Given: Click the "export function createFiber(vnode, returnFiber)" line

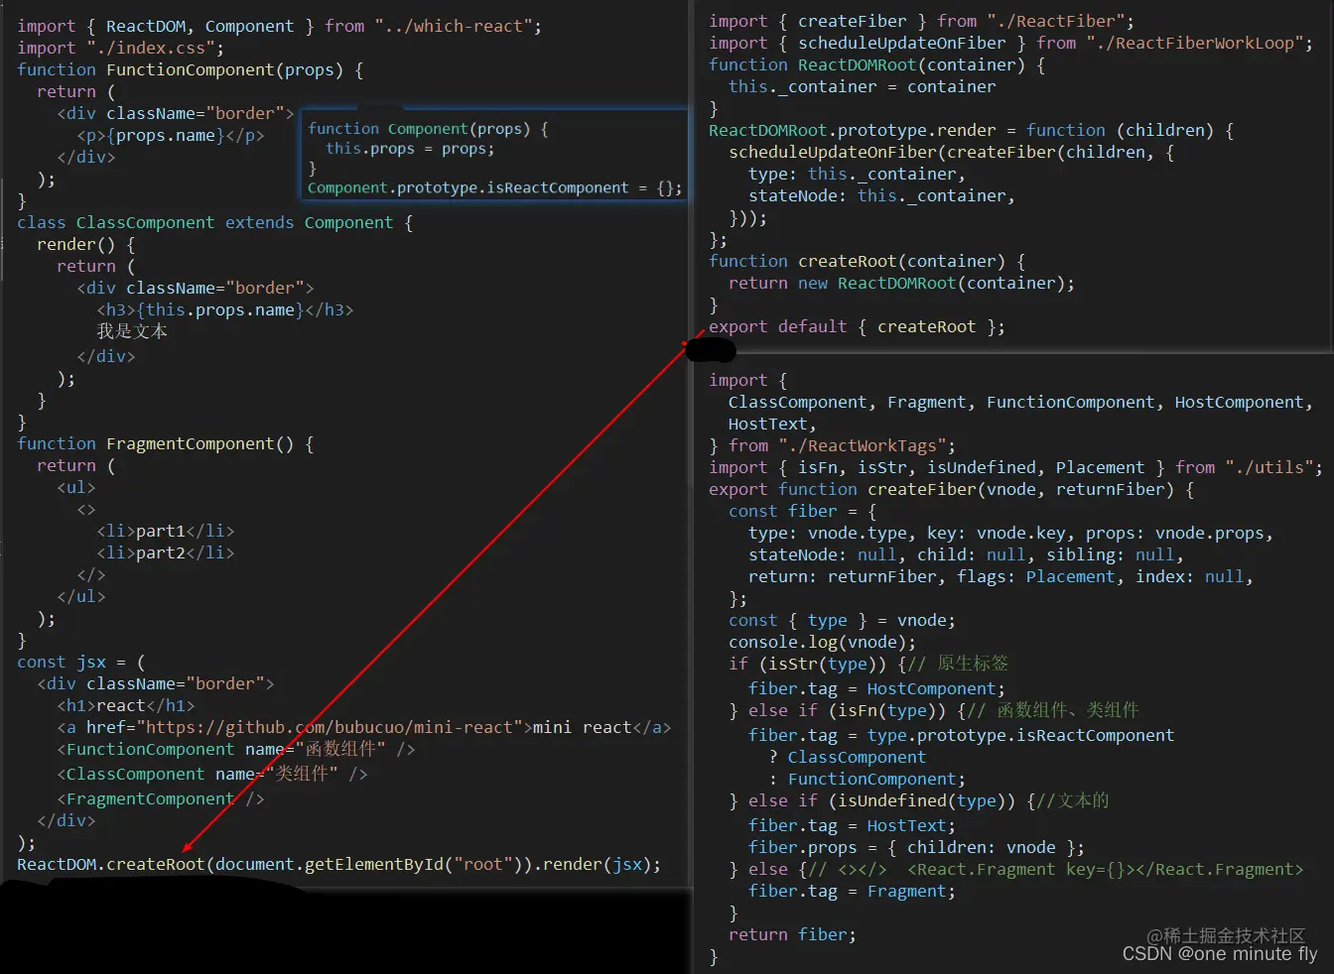Looking at the screenshot, I should (x=951, y=489).
